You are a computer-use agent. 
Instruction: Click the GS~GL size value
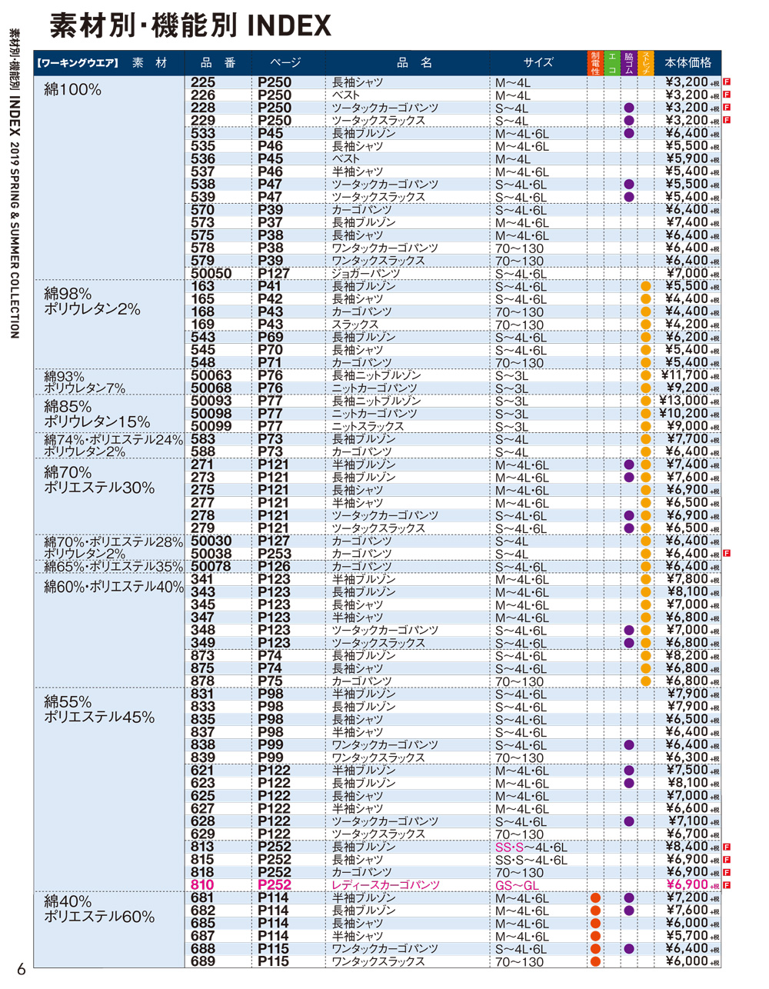tap(518, 886)
